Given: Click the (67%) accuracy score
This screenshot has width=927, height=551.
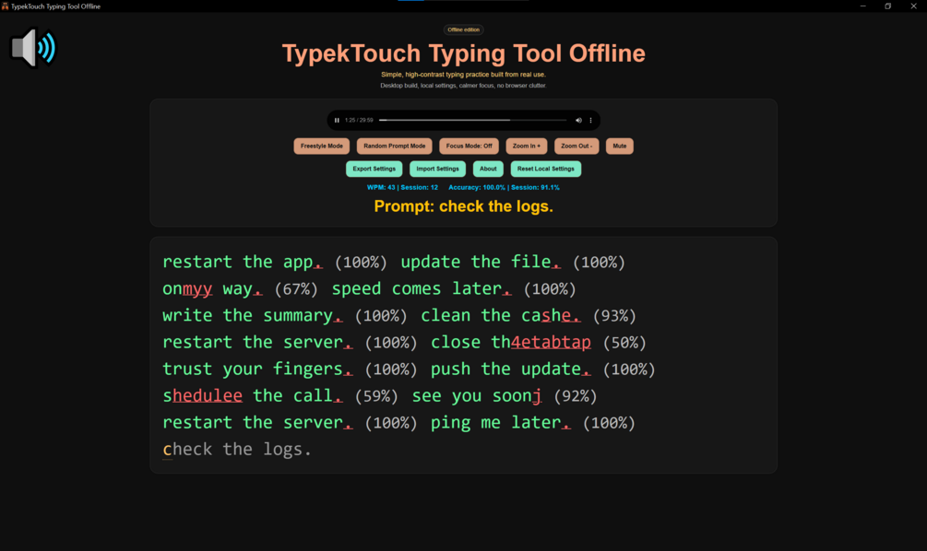Looking at the screenshot, I should pyautogui.click(x=296, y=288).
